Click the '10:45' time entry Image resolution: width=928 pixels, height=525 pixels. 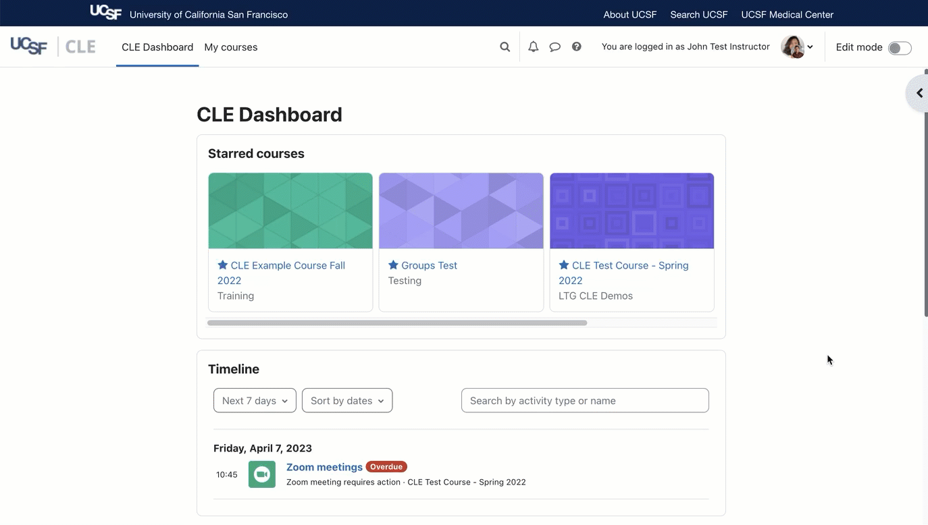pyautogui.click(x=227, y=475)
